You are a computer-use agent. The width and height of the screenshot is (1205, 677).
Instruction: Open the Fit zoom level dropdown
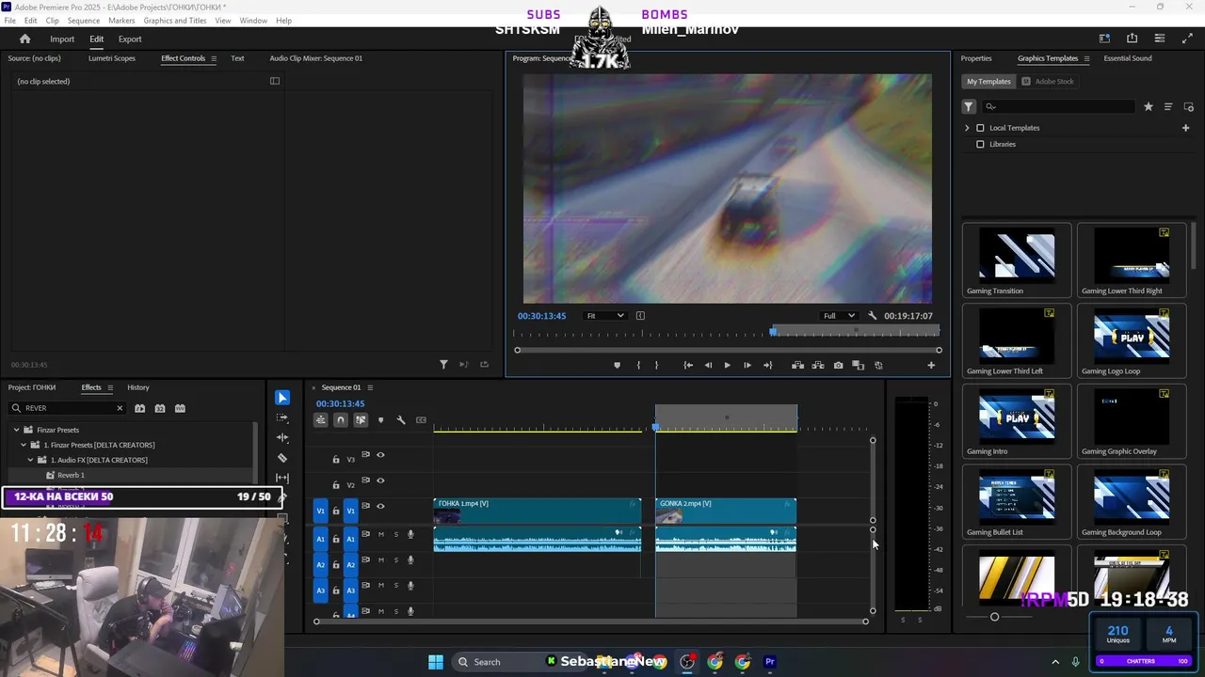coord(603,316)
